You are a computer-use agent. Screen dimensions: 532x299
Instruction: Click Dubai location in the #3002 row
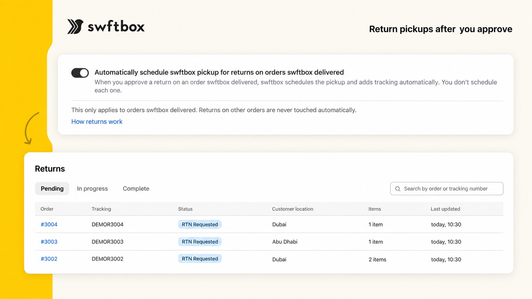[279, 259]
